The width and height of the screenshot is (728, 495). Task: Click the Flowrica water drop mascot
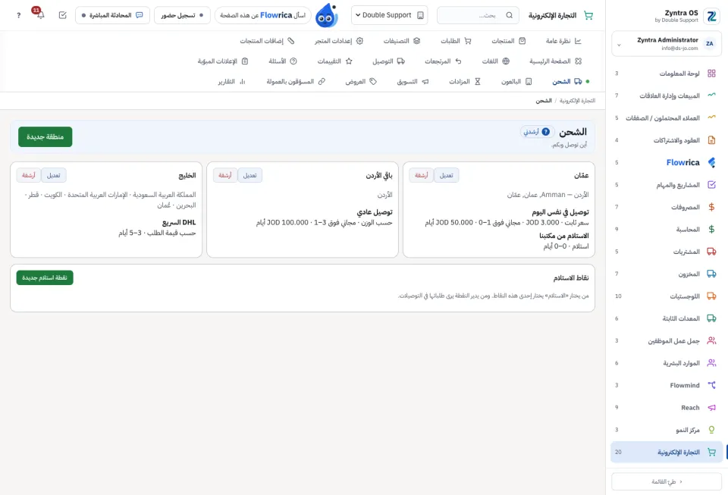(x=326, y=15)
